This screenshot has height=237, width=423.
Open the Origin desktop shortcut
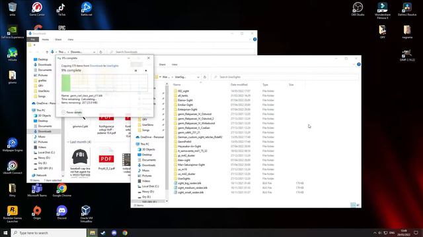coord(37,213)
